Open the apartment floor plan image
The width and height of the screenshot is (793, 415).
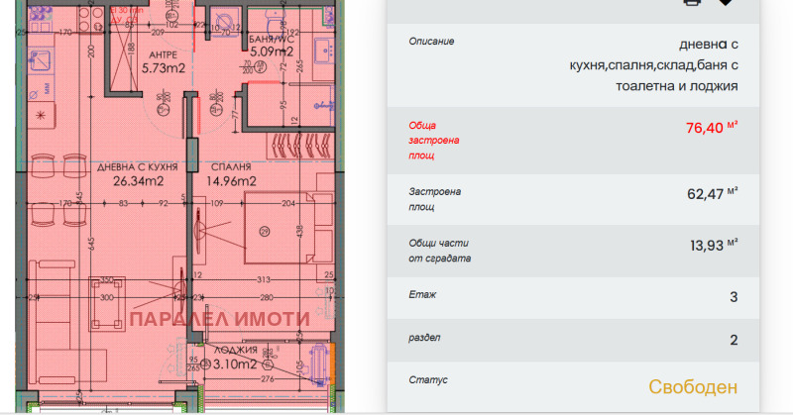coord(180,207)
